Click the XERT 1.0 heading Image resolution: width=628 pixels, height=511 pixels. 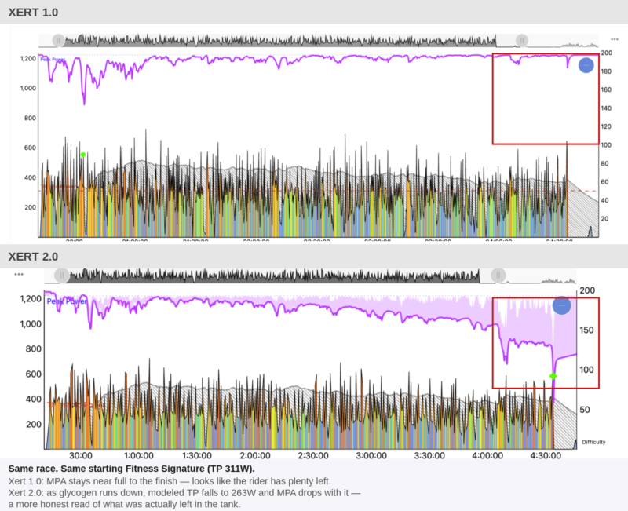coord(33,13)
